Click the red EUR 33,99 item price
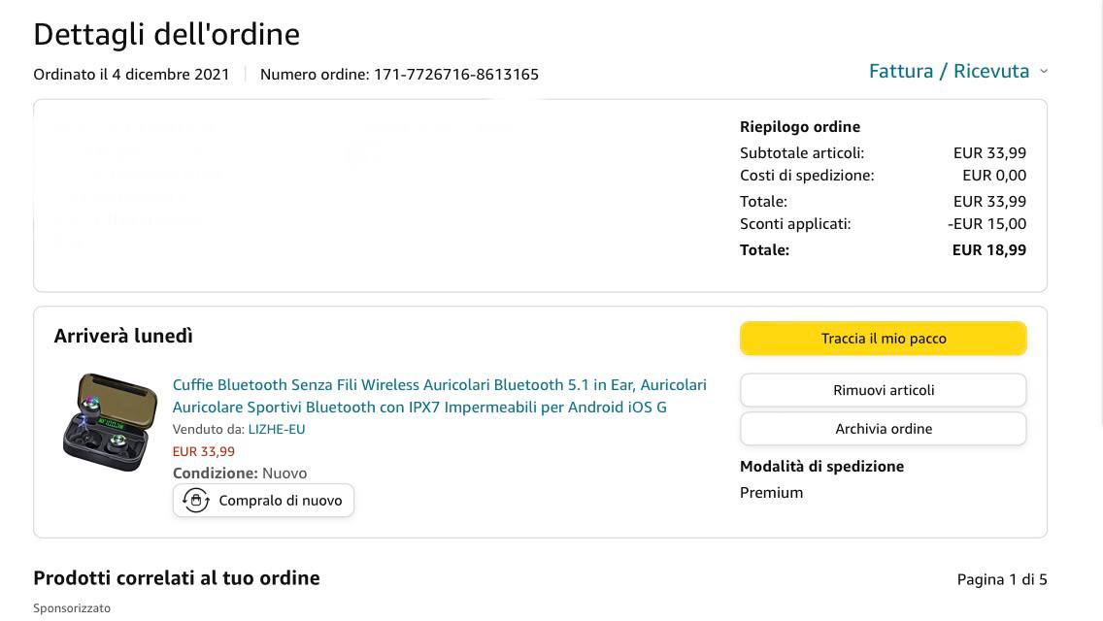 click(203, 451)
